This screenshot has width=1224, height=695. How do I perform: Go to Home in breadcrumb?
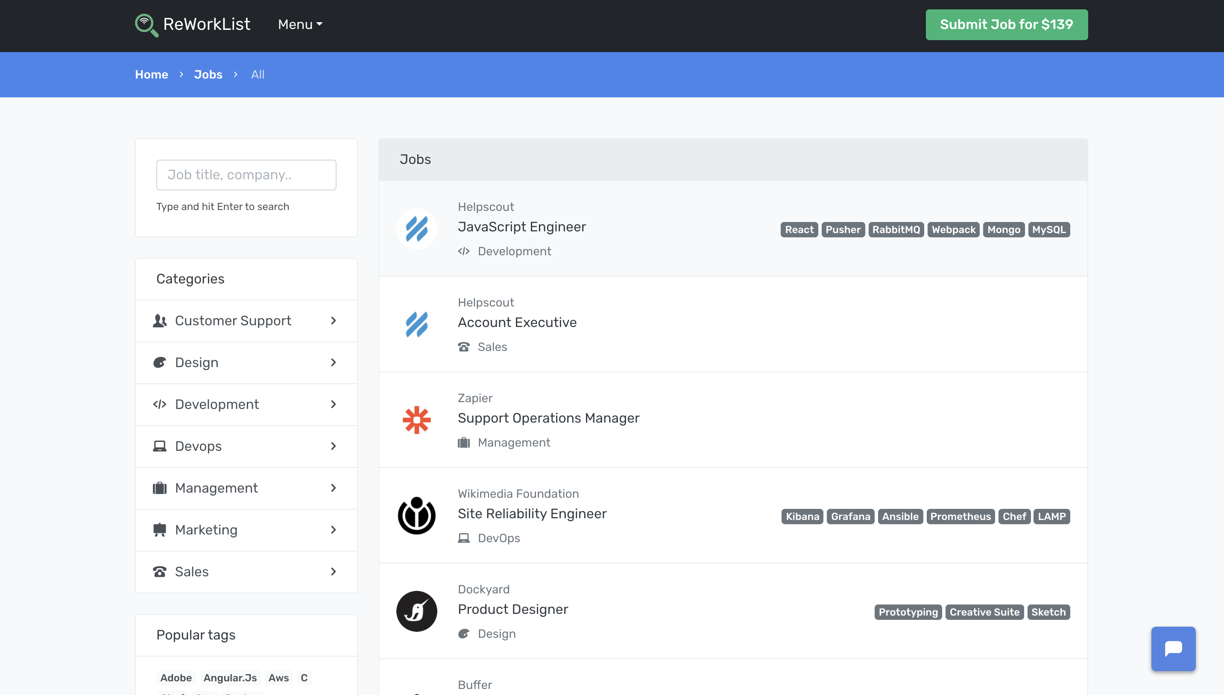point(151,74)
